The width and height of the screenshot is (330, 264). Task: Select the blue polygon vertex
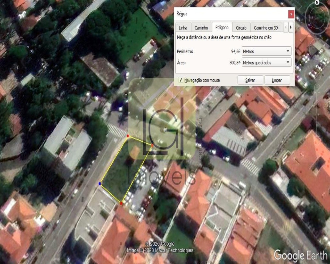point(100,184)
